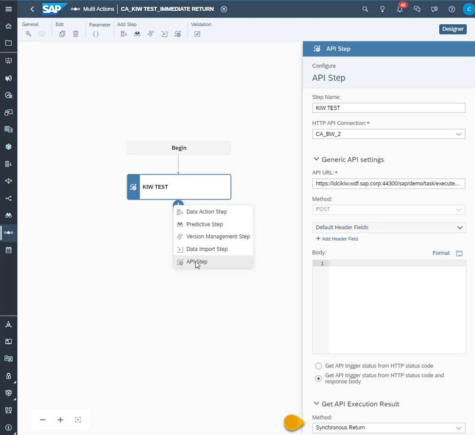475x435 pixels.
Task: Open Predictive Scenarios binoculars in sidebar
Action: click(8, 215)
